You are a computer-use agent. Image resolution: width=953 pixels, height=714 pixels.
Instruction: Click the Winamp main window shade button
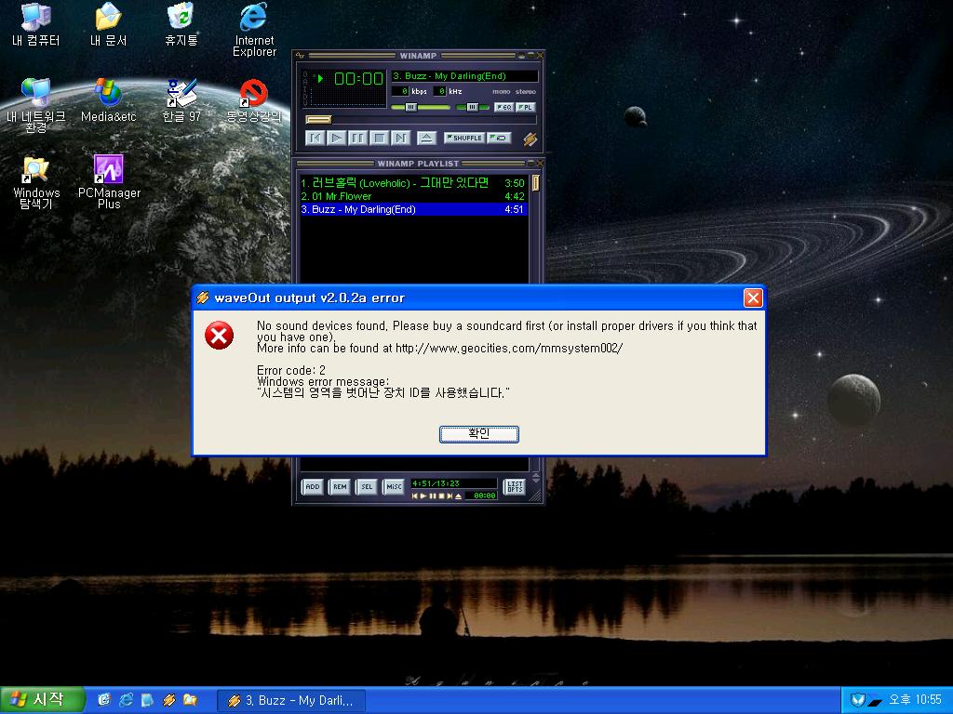click(530, 55)
